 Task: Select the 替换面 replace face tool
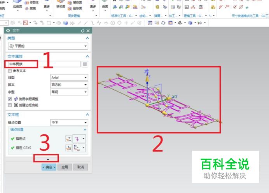coord(75,3)
